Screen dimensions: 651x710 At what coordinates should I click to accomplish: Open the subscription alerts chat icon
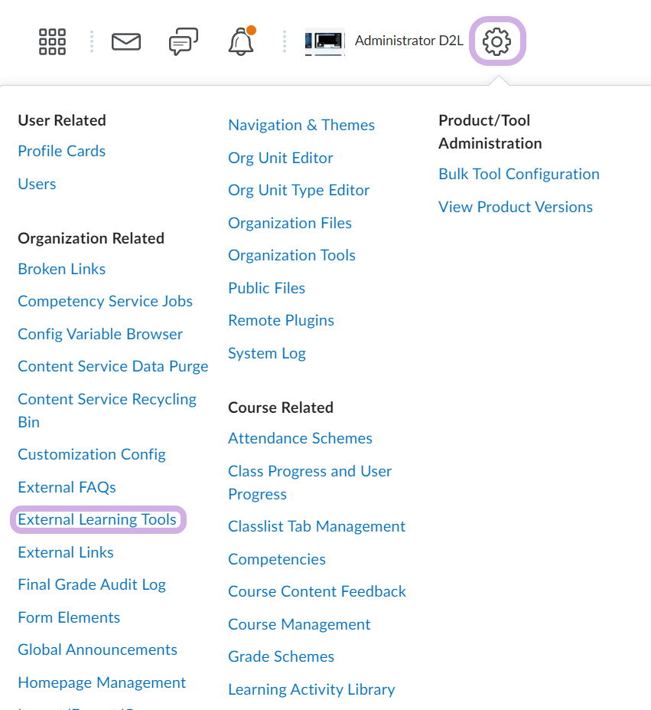point(183,41)
